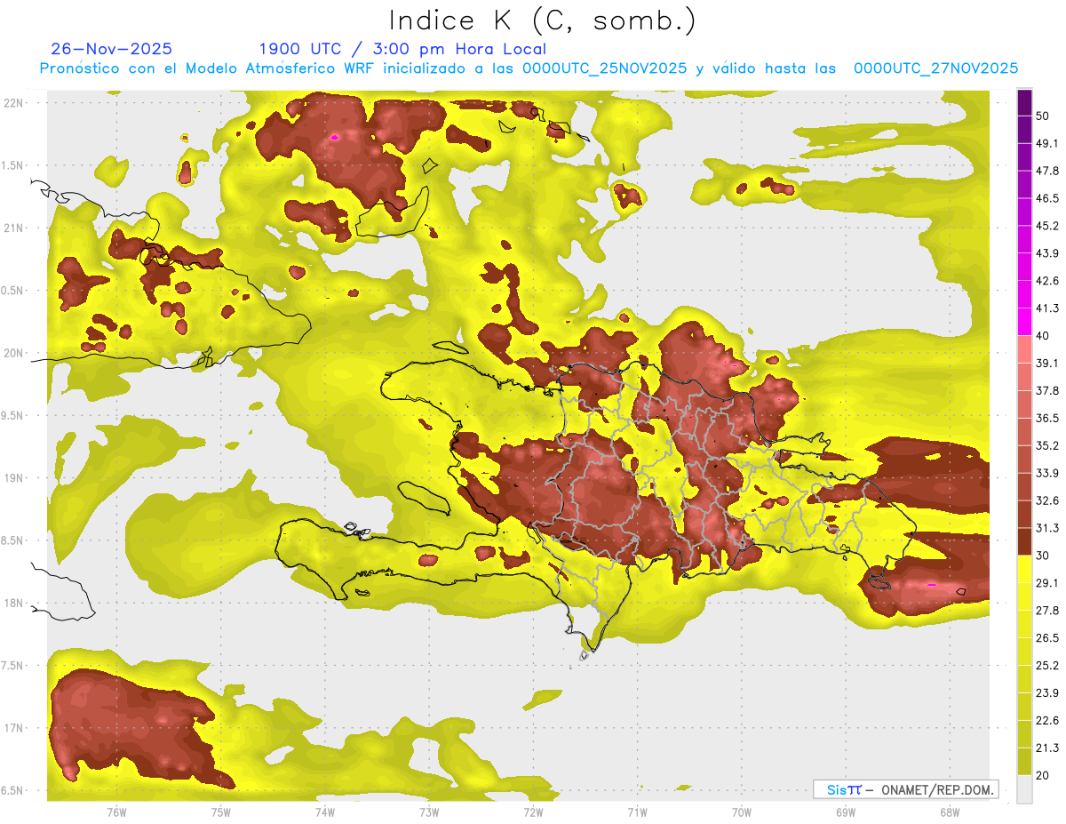Click the time text "1900 UTC / 3:00 pm Hora Local"
Image resolution: width=1066 pixels, height=824 pixels.
(x=402, y=49)
